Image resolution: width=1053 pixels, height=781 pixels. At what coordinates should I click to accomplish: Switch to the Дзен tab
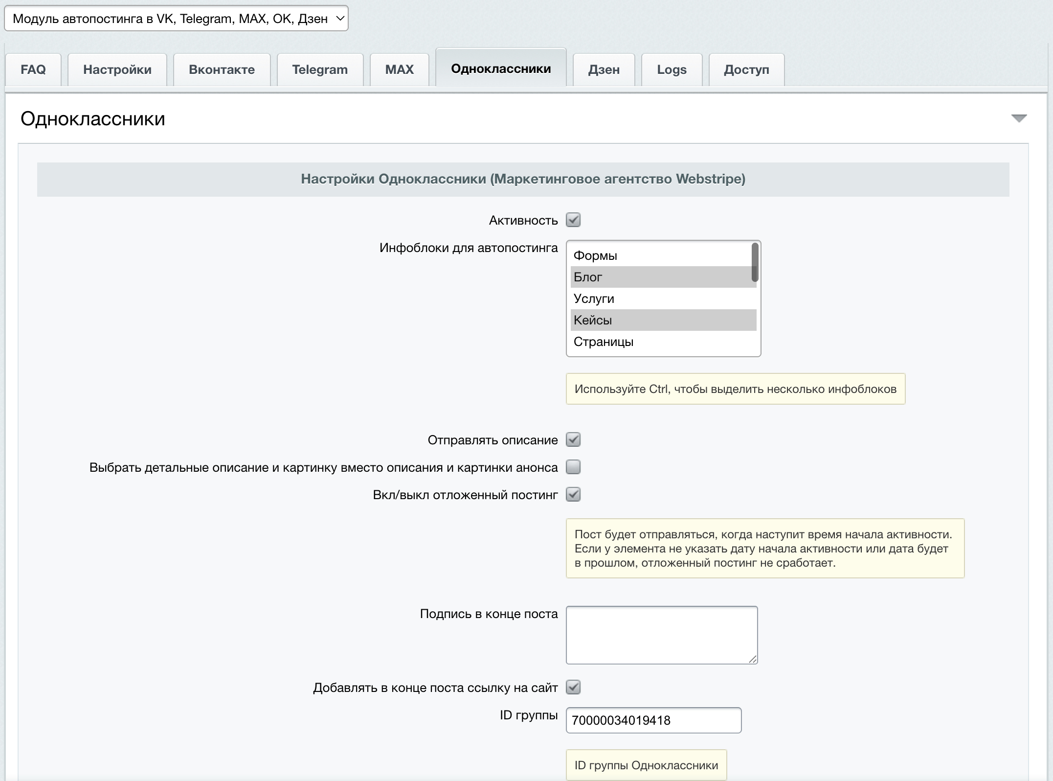click(x=604, y=69)
